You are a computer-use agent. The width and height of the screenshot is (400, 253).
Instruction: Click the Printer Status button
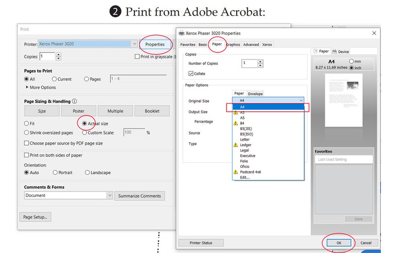coord(201,243)
